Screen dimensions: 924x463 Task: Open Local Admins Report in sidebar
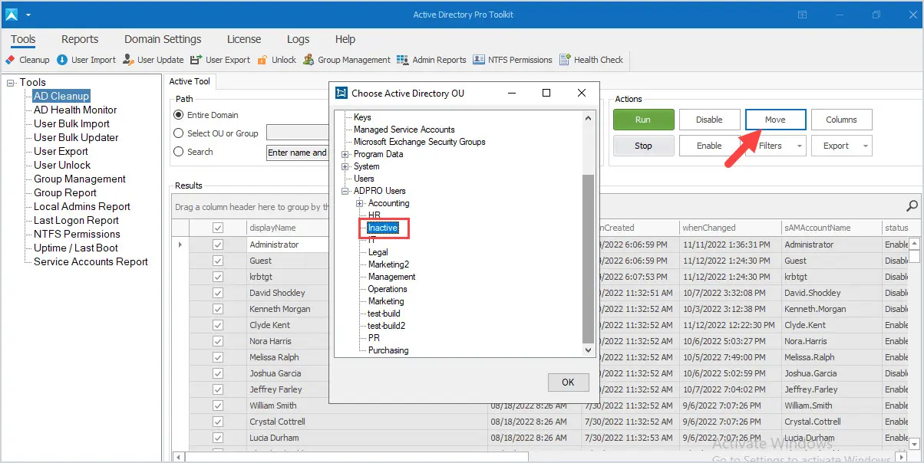82,207
